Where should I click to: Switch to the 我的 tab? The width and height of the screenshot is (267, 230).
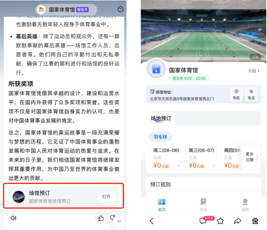[x=245, y=205]
